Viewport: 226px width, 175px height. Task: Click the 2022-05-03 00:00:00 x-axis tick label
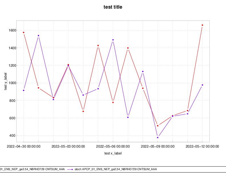point(68,146)
